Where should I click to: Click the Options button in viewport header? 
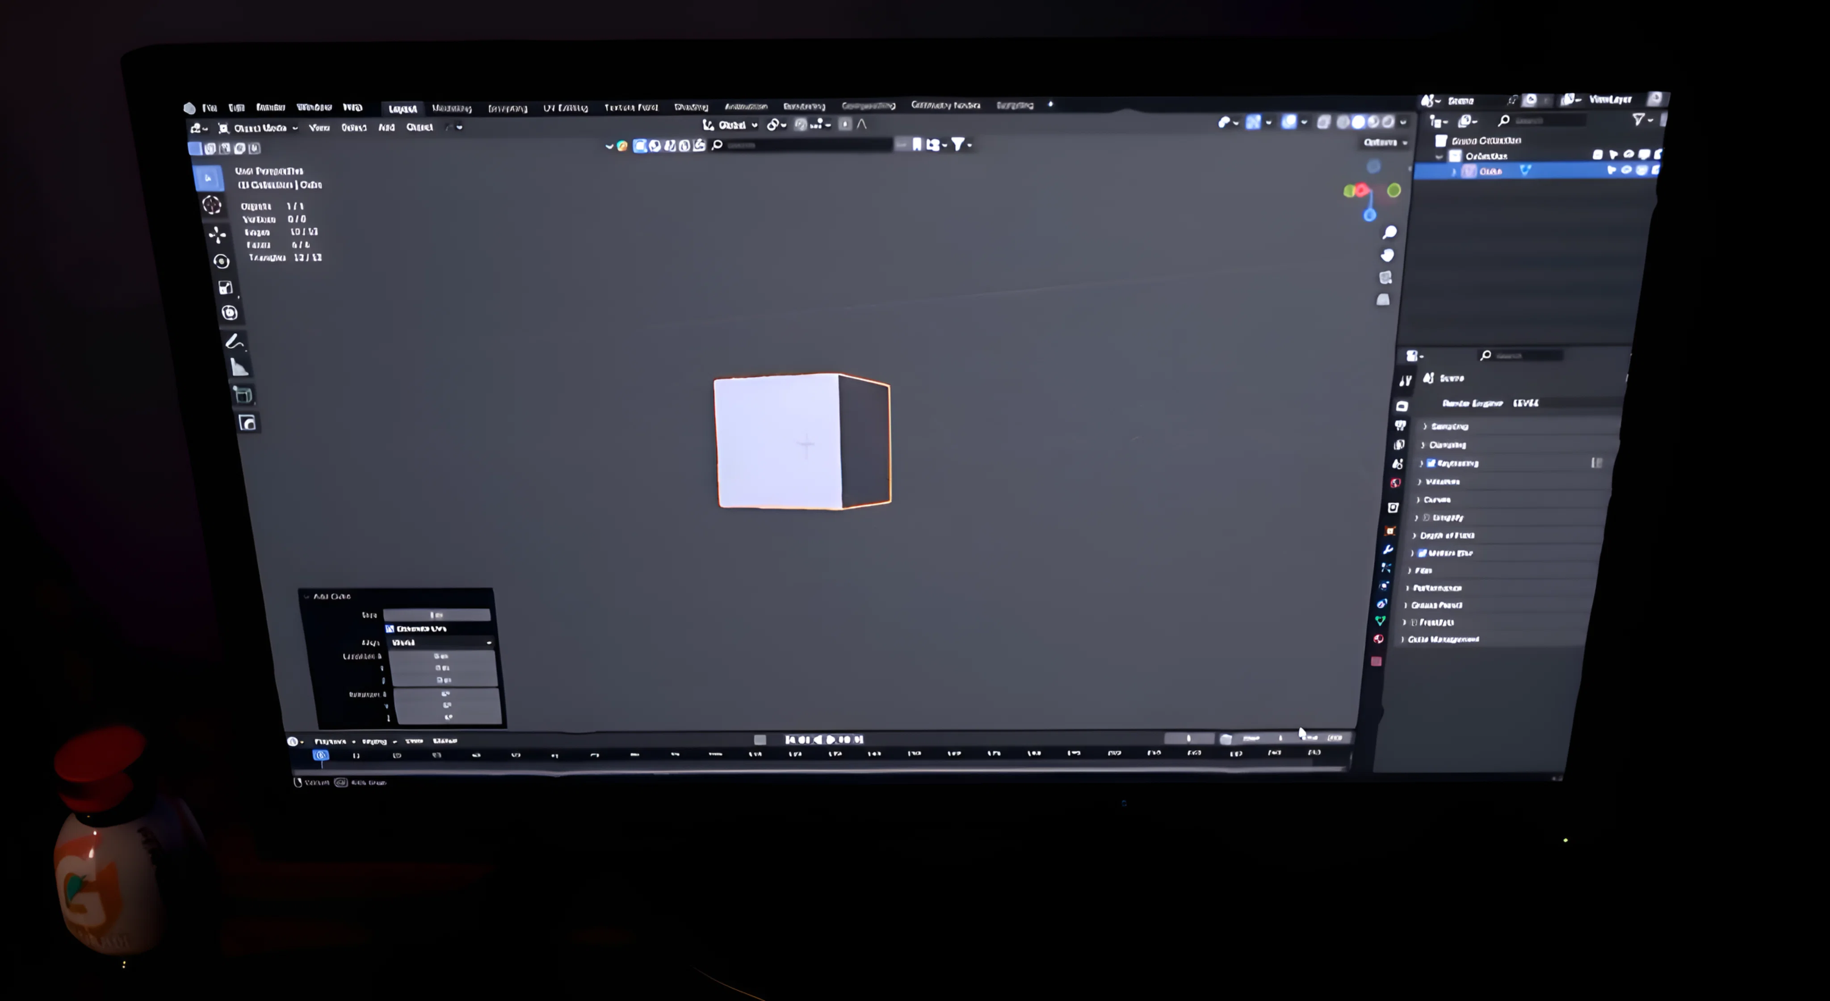[x=1385, y=142]
